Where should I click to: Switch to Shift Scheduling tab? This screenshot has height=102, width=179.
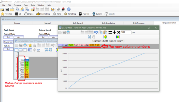coord(108,23)
